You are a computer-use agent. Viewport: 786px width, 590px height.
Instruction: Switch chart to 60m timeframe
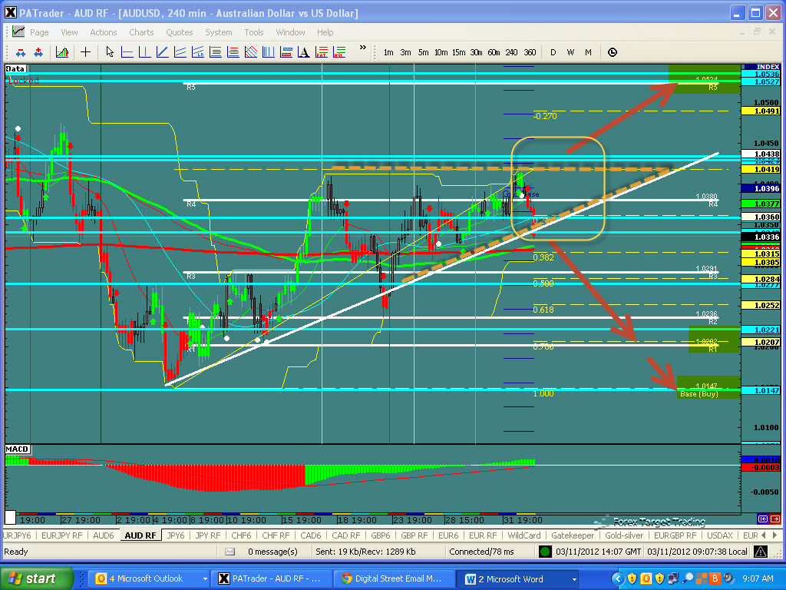point(494,52)
